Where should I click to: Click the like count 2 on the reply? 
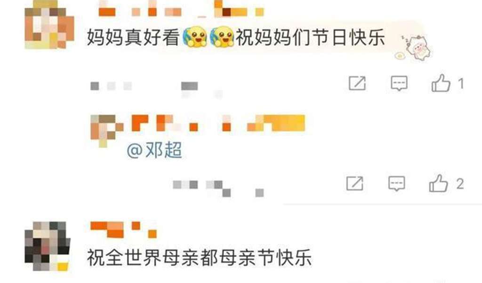tap(460, 184)
